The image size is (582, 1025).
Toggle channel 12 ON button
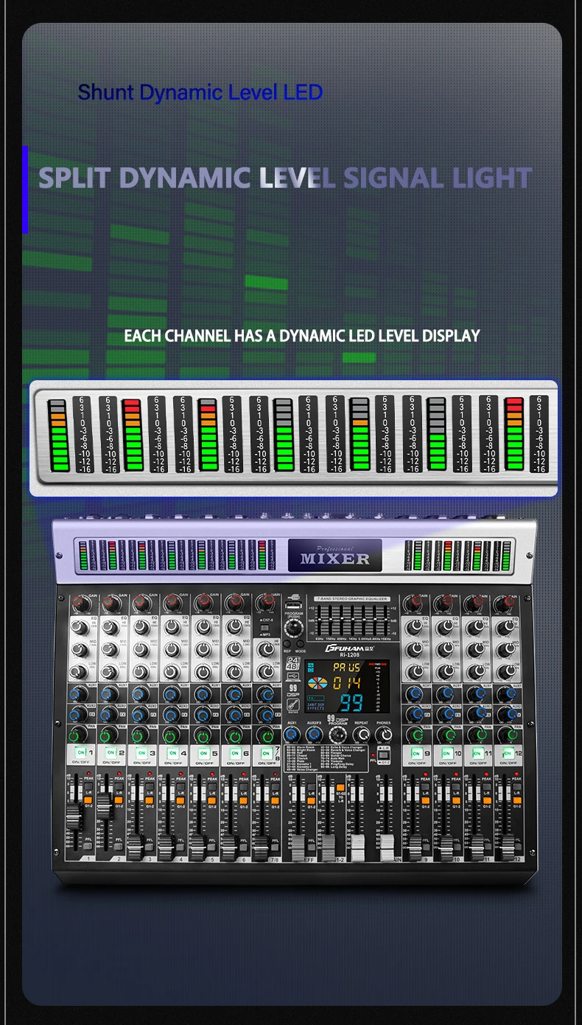508,752
